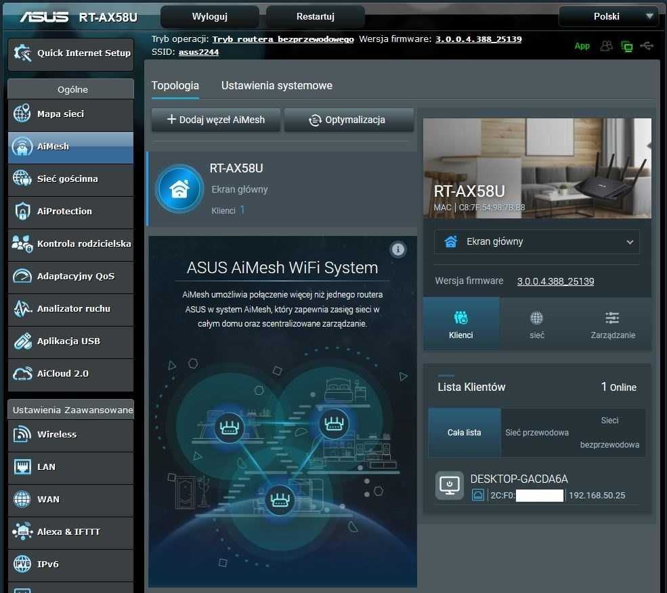Click the network clients status icon in header

click(626, 46)
